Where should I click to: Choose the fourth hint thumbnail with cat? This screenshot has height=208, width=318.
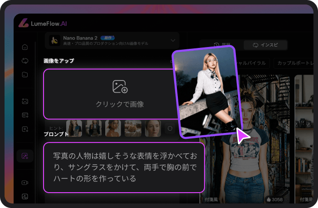133,128
